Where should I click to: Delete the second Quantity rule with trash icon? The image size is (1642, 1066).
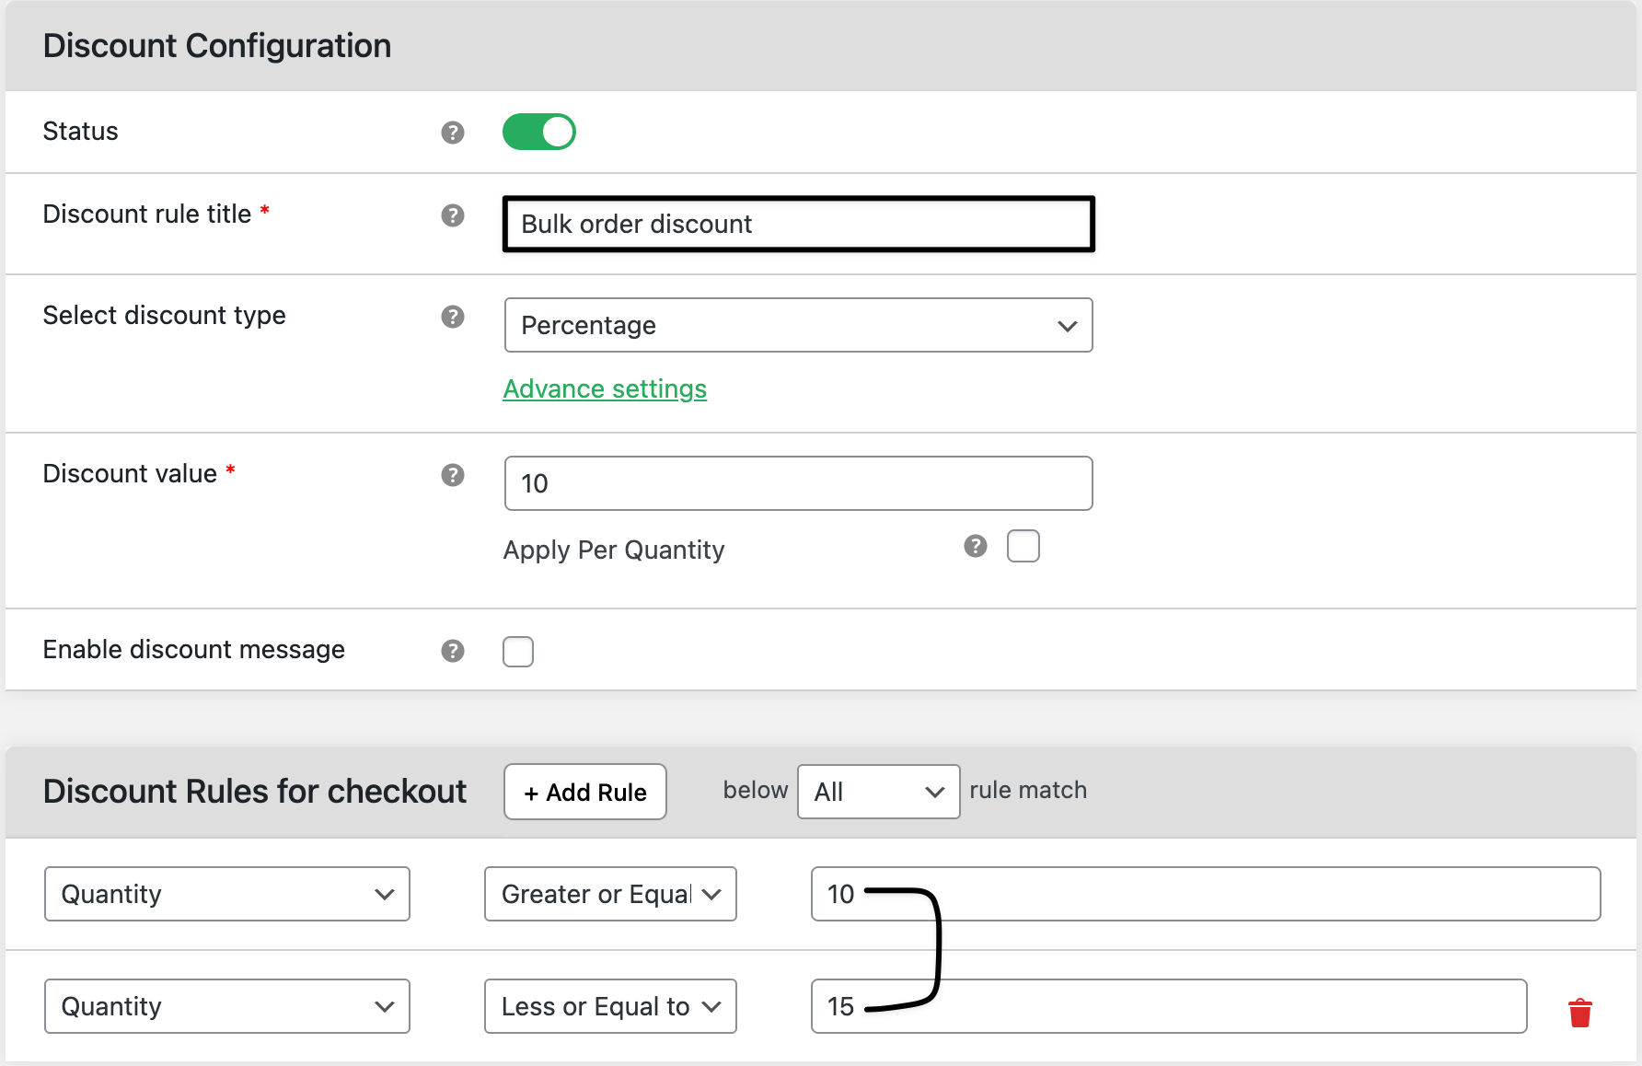(1579, 1013)
